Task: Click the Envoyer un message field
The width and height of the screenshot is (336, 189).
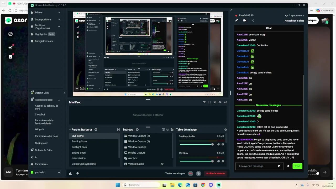Action: 259,166
